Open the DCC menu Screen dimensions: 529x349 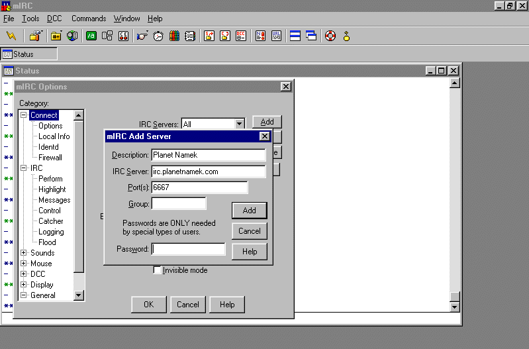coord(54,19)
